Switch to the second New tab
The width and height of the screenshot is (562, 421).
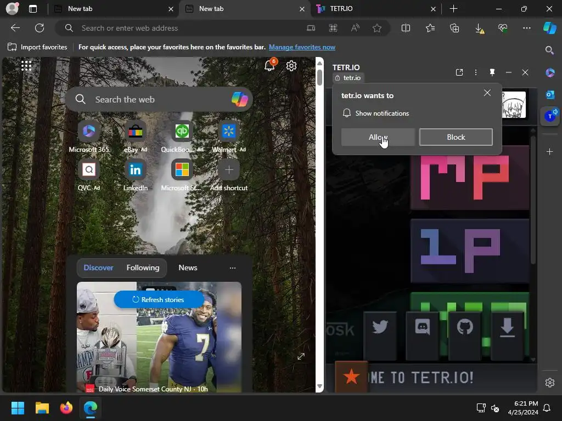pyautogui.click(x=244, y=9)
